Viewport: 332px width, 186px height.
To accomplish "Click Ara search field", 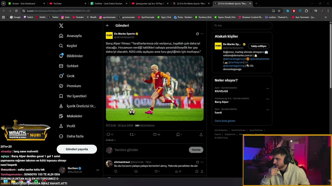I will pyautogui.click(x=242, y=26).
